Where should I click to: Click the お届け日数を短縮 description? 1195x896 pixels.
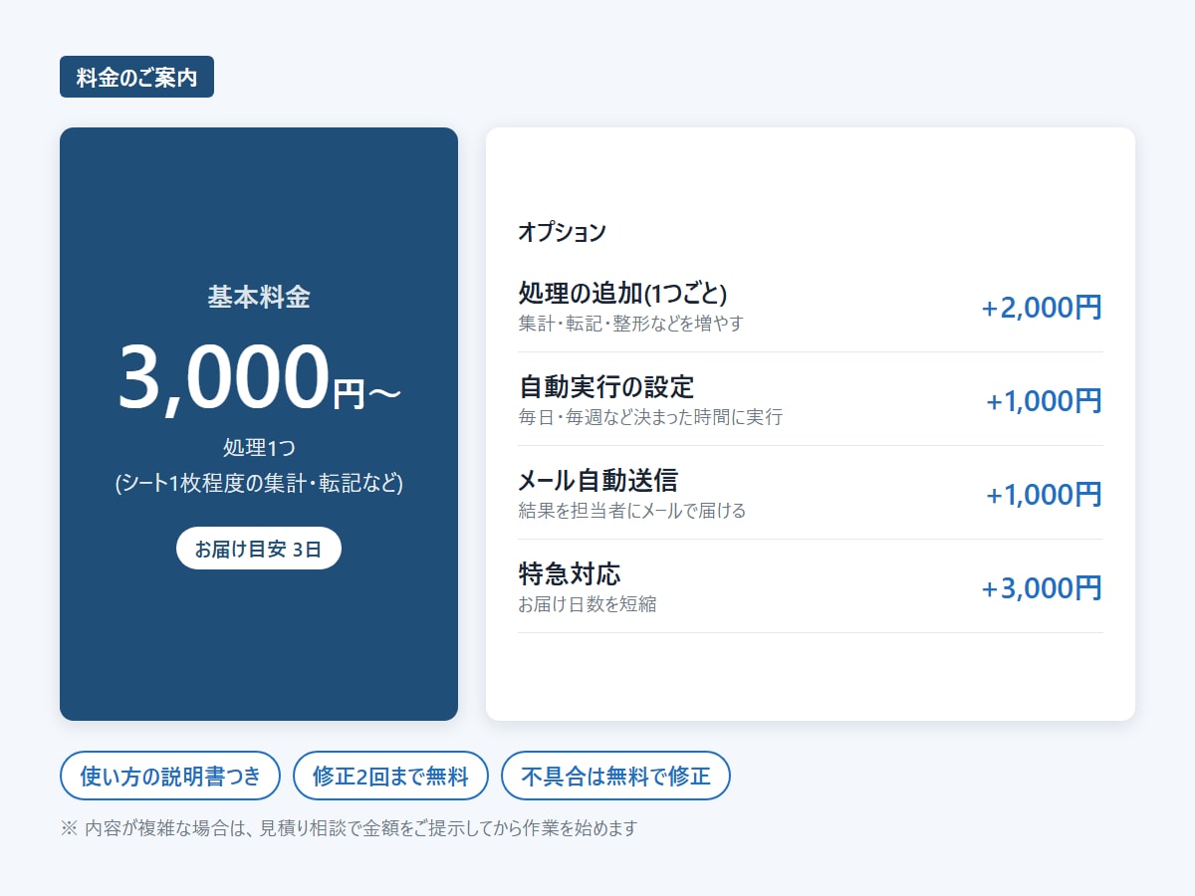[x=587, y=604]
